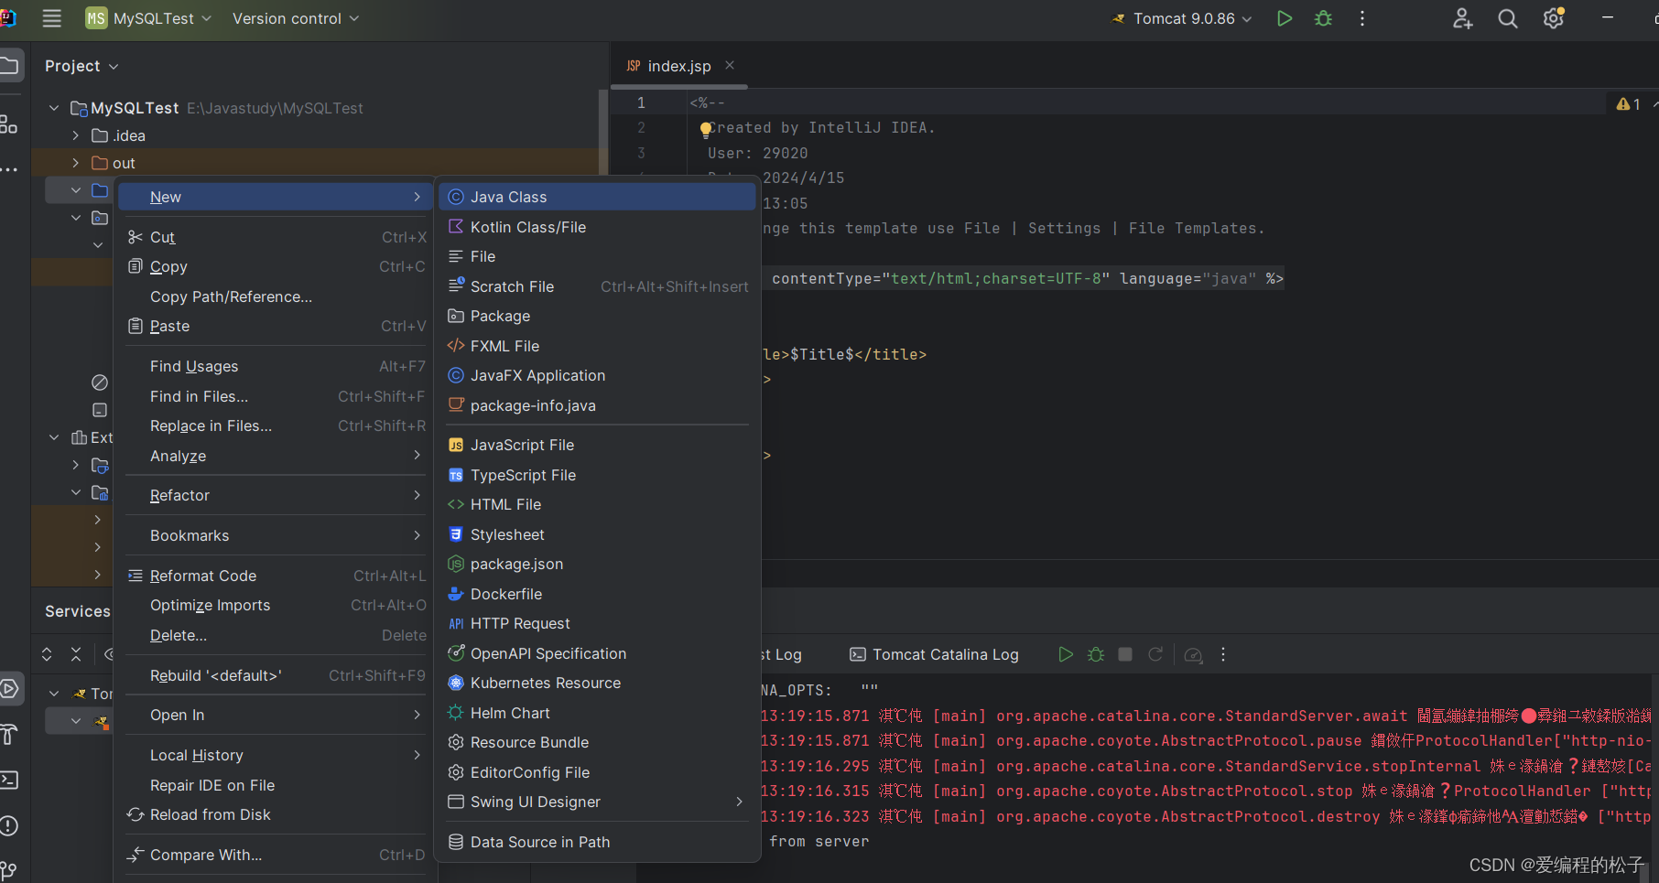
Task: Start debugging with the bug icon
Action: 1323,18
